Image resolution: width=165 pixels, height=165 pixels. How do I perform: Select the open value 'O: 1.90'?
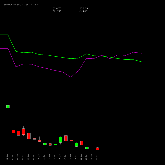(x=57, y=11)
